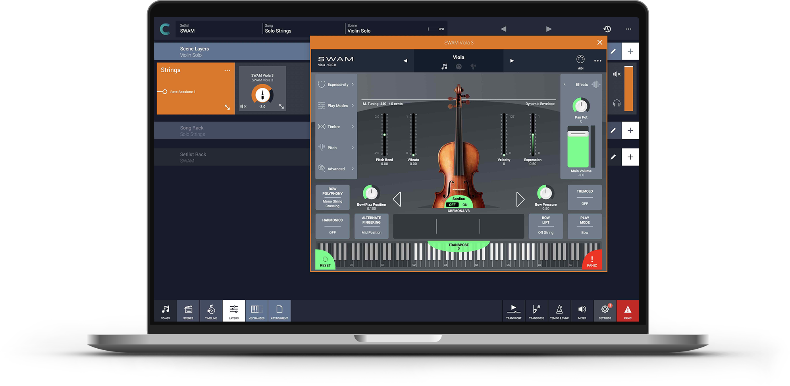Expand the Play Modes section
The image size is (790, 386).
click(x=336, y=106)
